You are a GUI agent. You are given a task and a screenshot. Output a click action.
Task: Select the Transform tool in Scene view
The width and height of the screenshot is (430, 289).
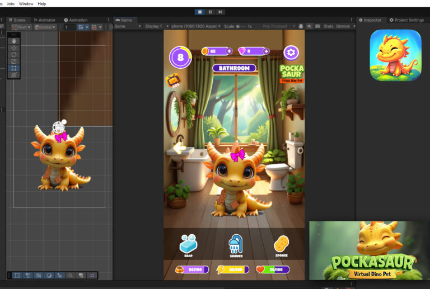click(x=14, y=75)
